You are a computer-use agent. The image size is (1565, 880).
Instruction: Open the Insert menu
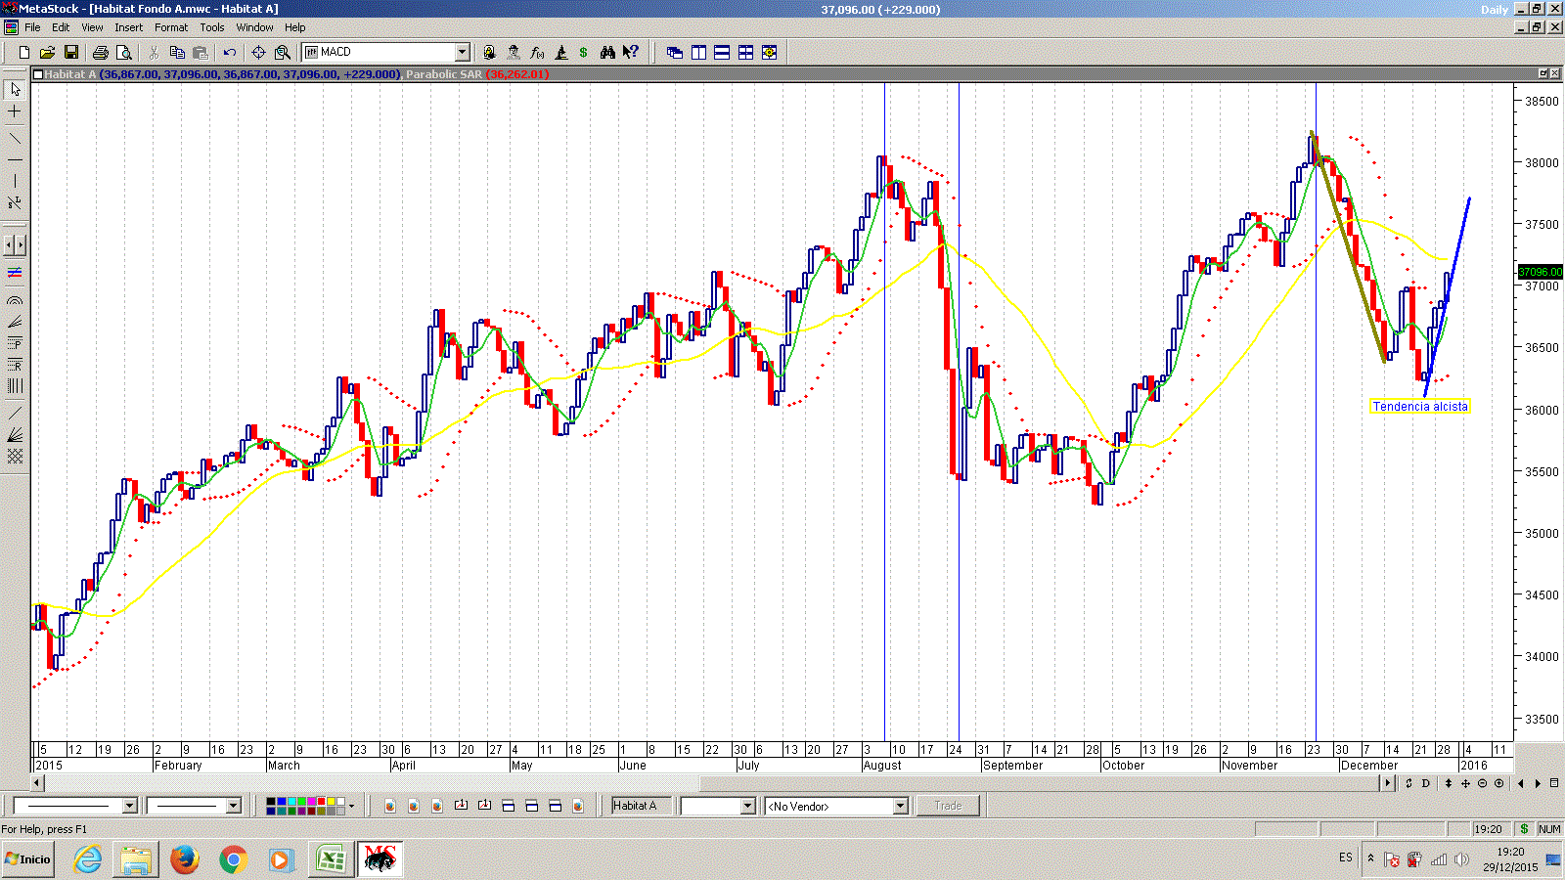128,27
